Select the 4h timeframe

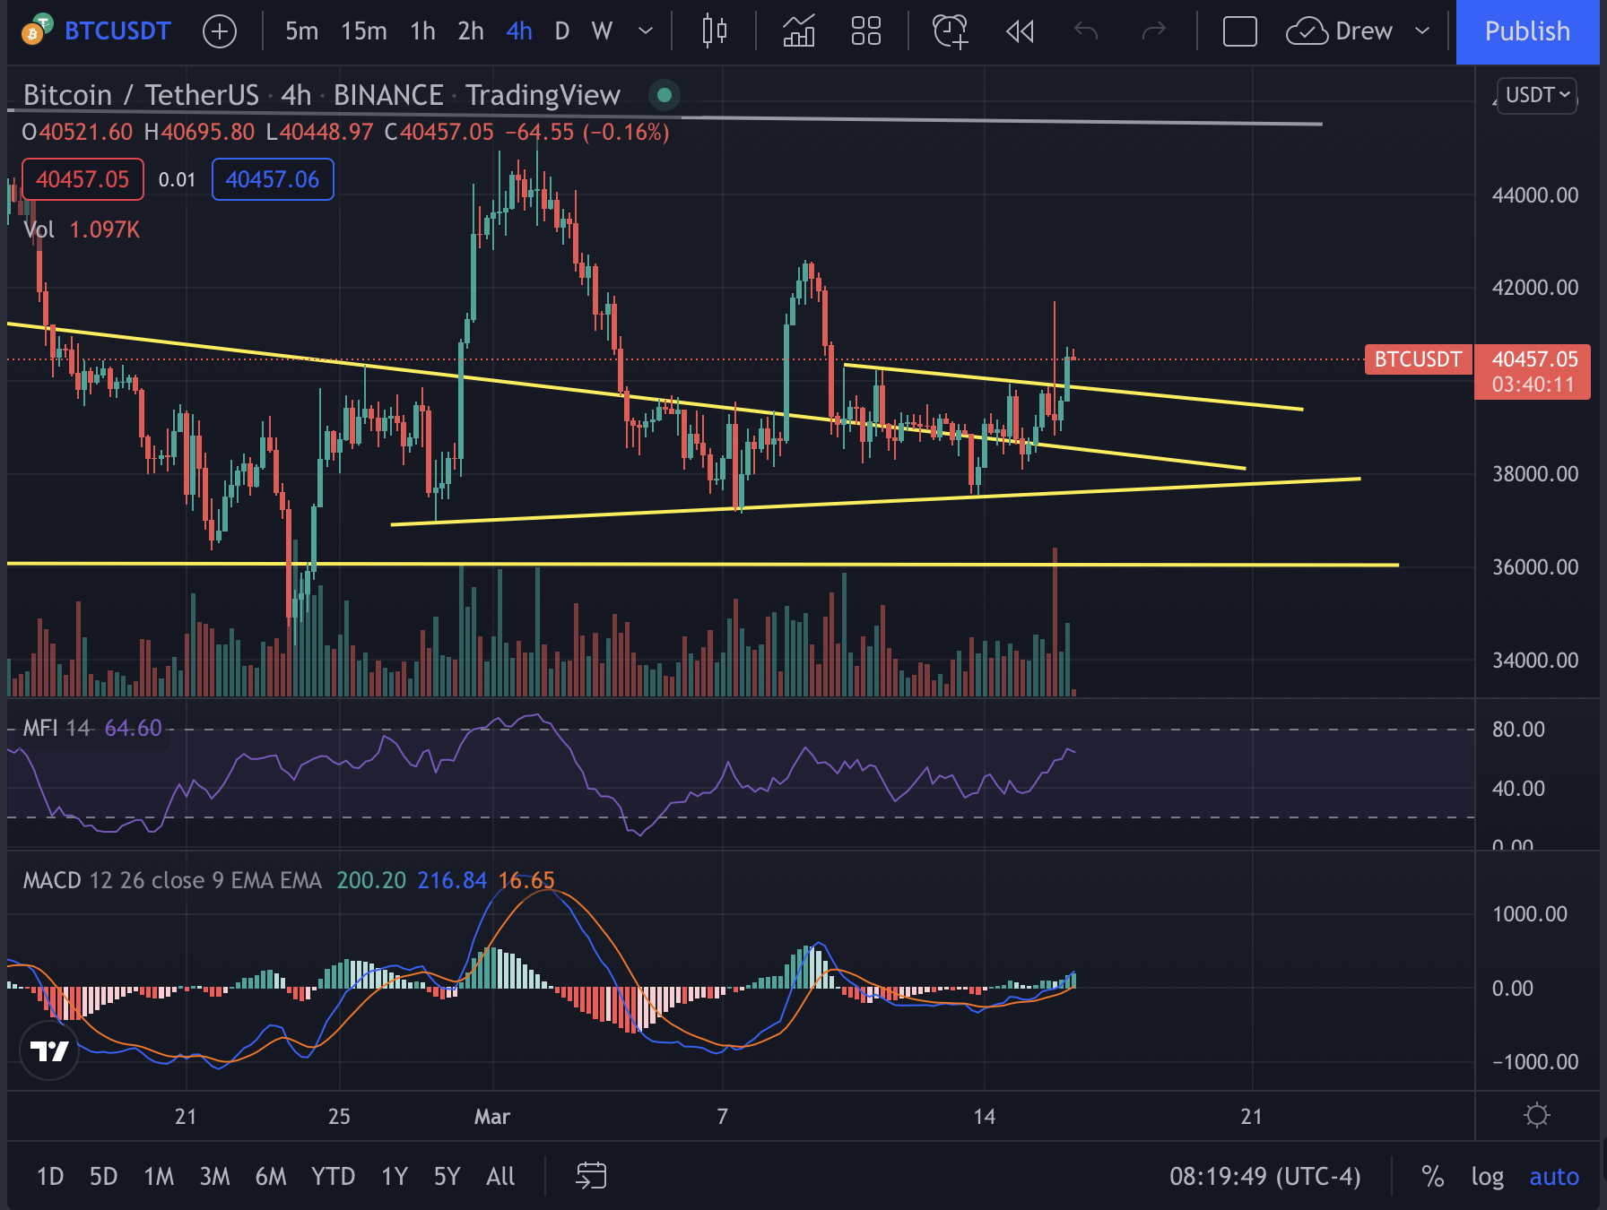click(518, 31)
